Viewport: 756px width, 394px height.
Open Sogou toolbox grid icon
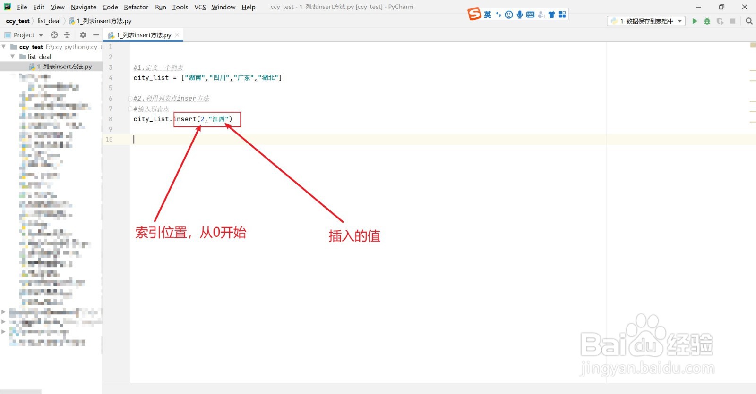click(562, 15)
